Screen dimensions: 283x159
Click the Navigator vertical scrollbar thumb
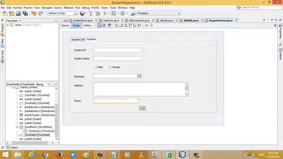tap(57, 121)
